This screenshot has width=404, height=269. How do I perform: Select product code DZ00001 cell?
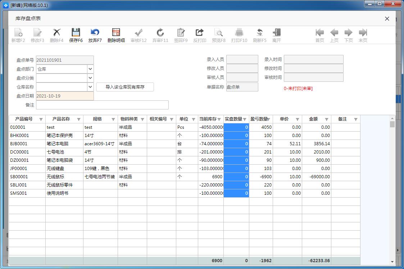click(x=27, y=160)
